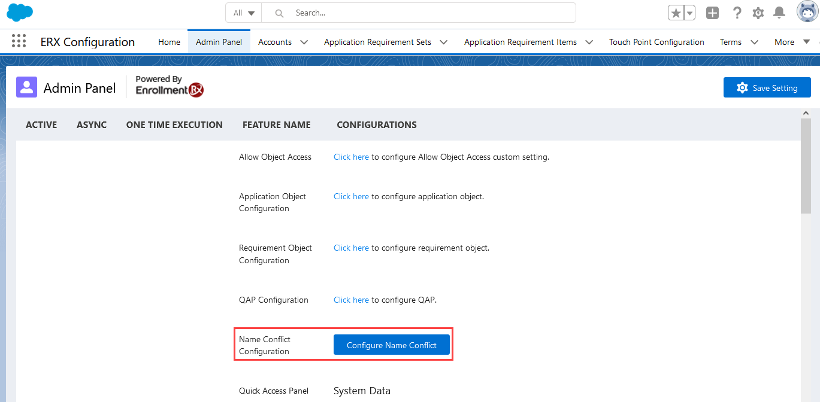Expand the Accounts tab chevron
The height and width of the screenshot is (402, 820).
pos(304,42)
